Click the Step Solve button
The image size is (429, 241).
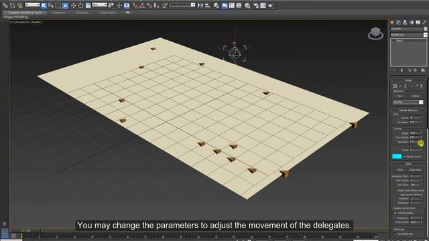click(x=416, y=170)
